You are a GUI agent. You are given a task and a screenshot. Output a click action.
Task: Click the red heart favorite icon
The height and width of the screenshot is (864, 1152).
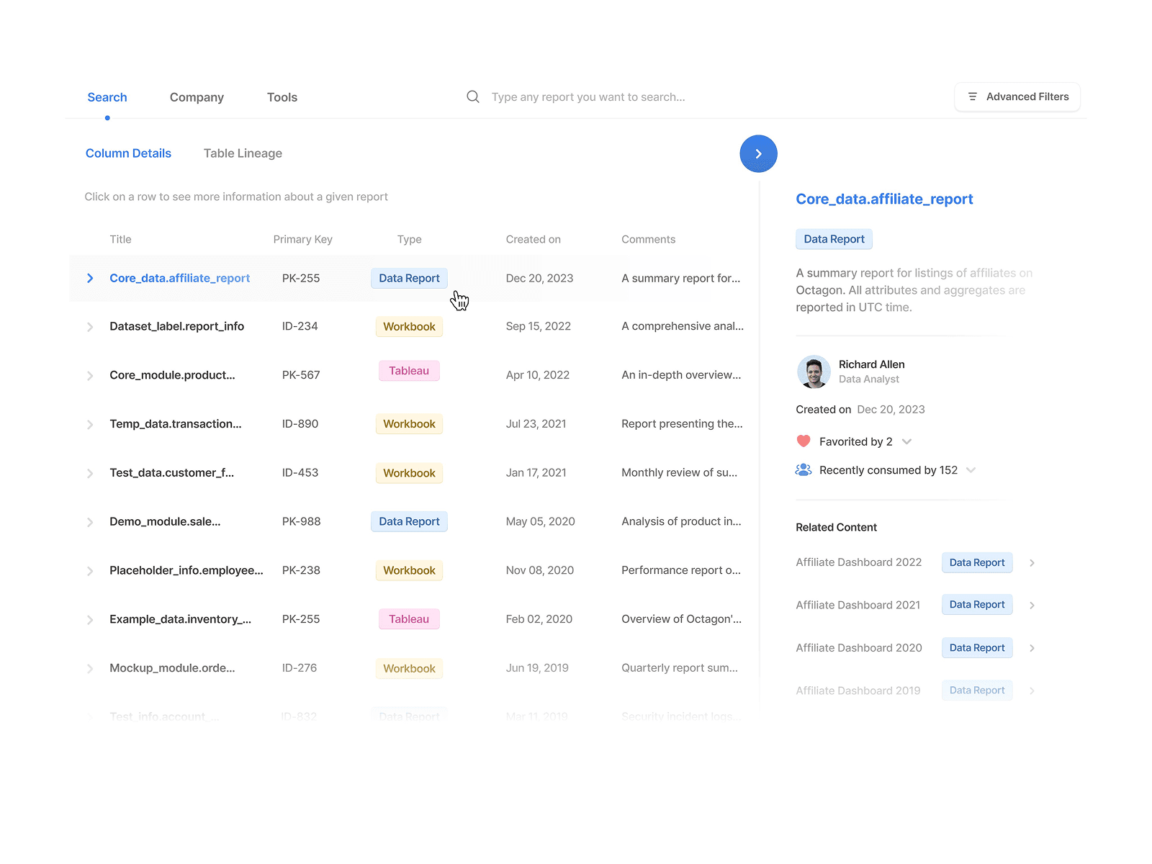pyautogui.click(x=804, y=441)
